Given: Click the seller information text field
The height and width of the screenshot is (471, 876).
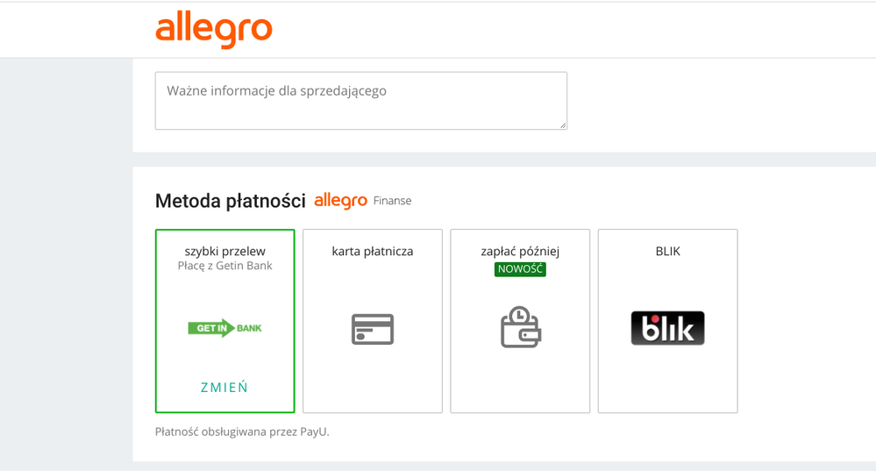Looking at the screenshot, I should (x=361, y=101).
